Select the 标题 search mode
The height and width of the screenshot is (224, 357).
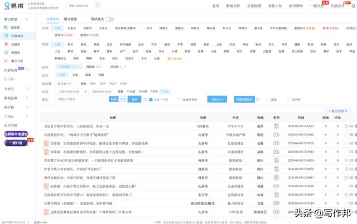pos(113,99)
